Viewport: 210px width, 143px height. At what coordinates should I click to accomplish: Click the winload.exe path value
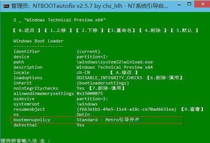tap(115, 62)
